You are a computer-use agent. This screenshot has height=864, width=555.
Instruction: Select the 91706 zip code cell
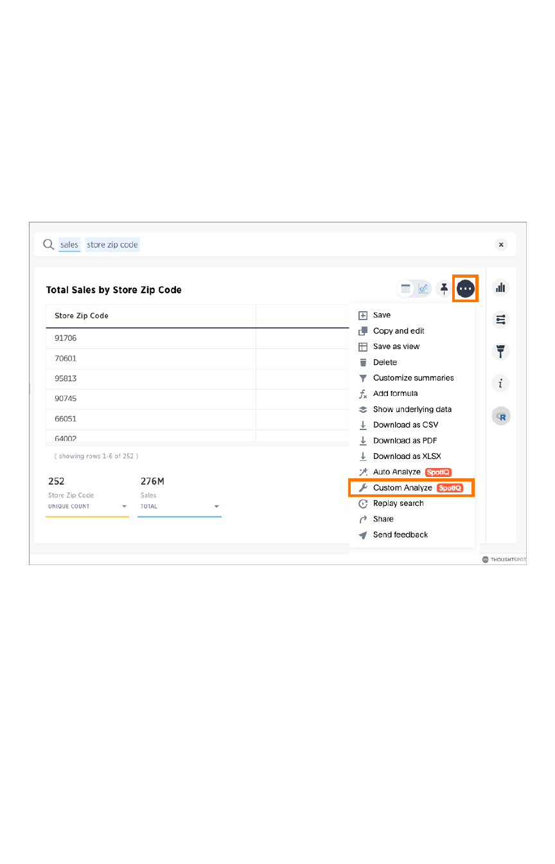click(x=66, y=338)
